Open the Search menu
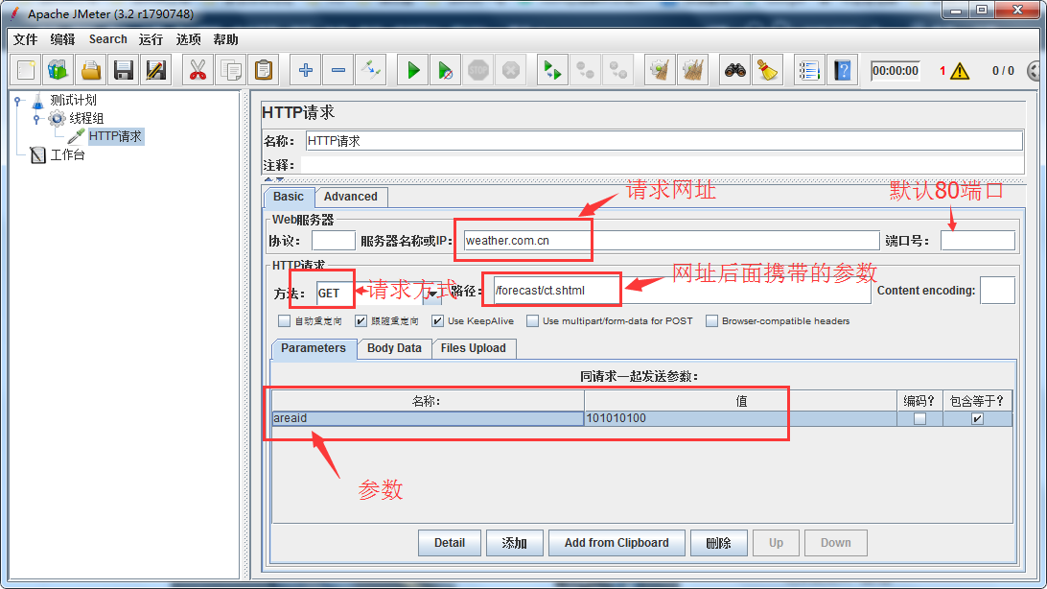Screen dimensions: 1047x589 108,39
